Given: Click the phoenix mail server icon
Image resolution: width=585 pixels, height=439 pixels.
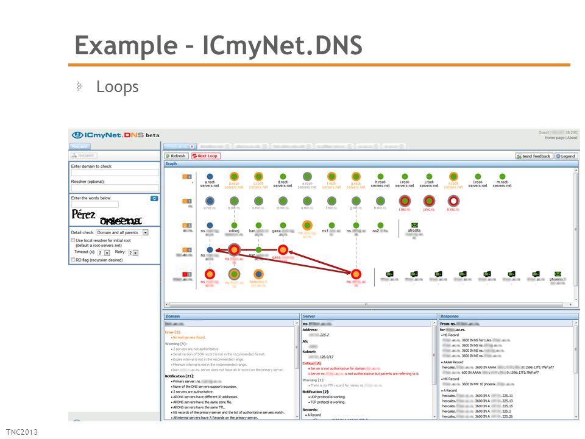Looking at the screenshot, I should (x=558, y=274).
